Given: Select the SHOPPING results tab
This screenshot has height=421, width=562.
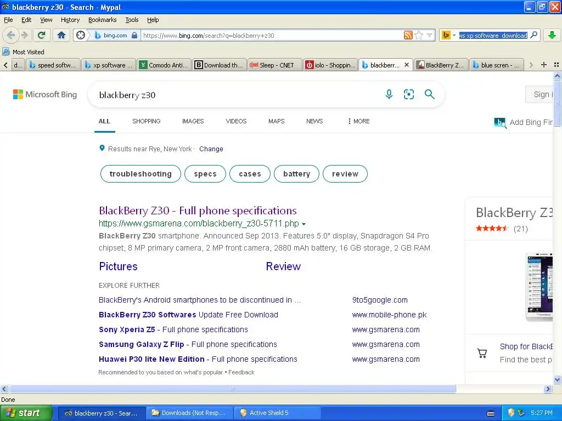Looking at the screenshot, I should pos(146,121).
